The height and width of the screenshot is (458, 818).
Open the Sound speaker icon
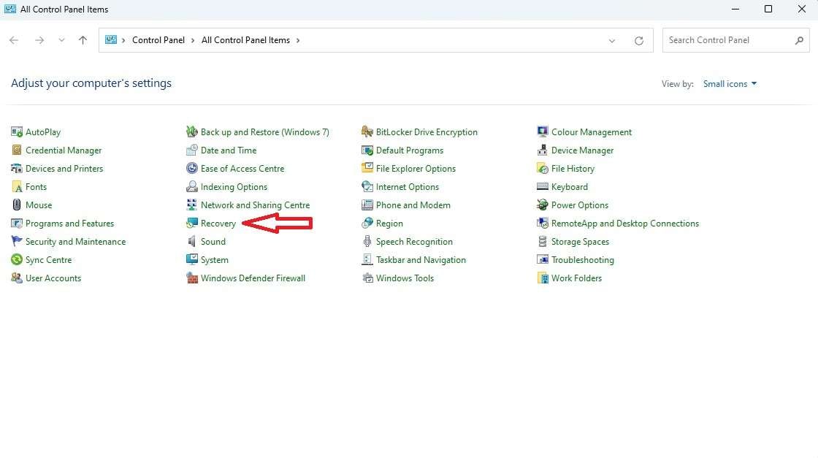pyautogui.click(x=192, y=242)
